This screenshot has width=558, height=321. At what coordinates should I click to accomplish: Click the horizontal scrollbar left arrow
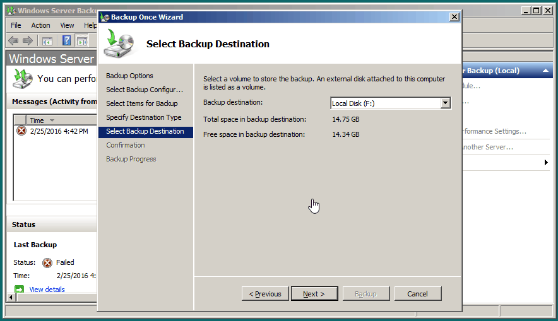[11, 297]
